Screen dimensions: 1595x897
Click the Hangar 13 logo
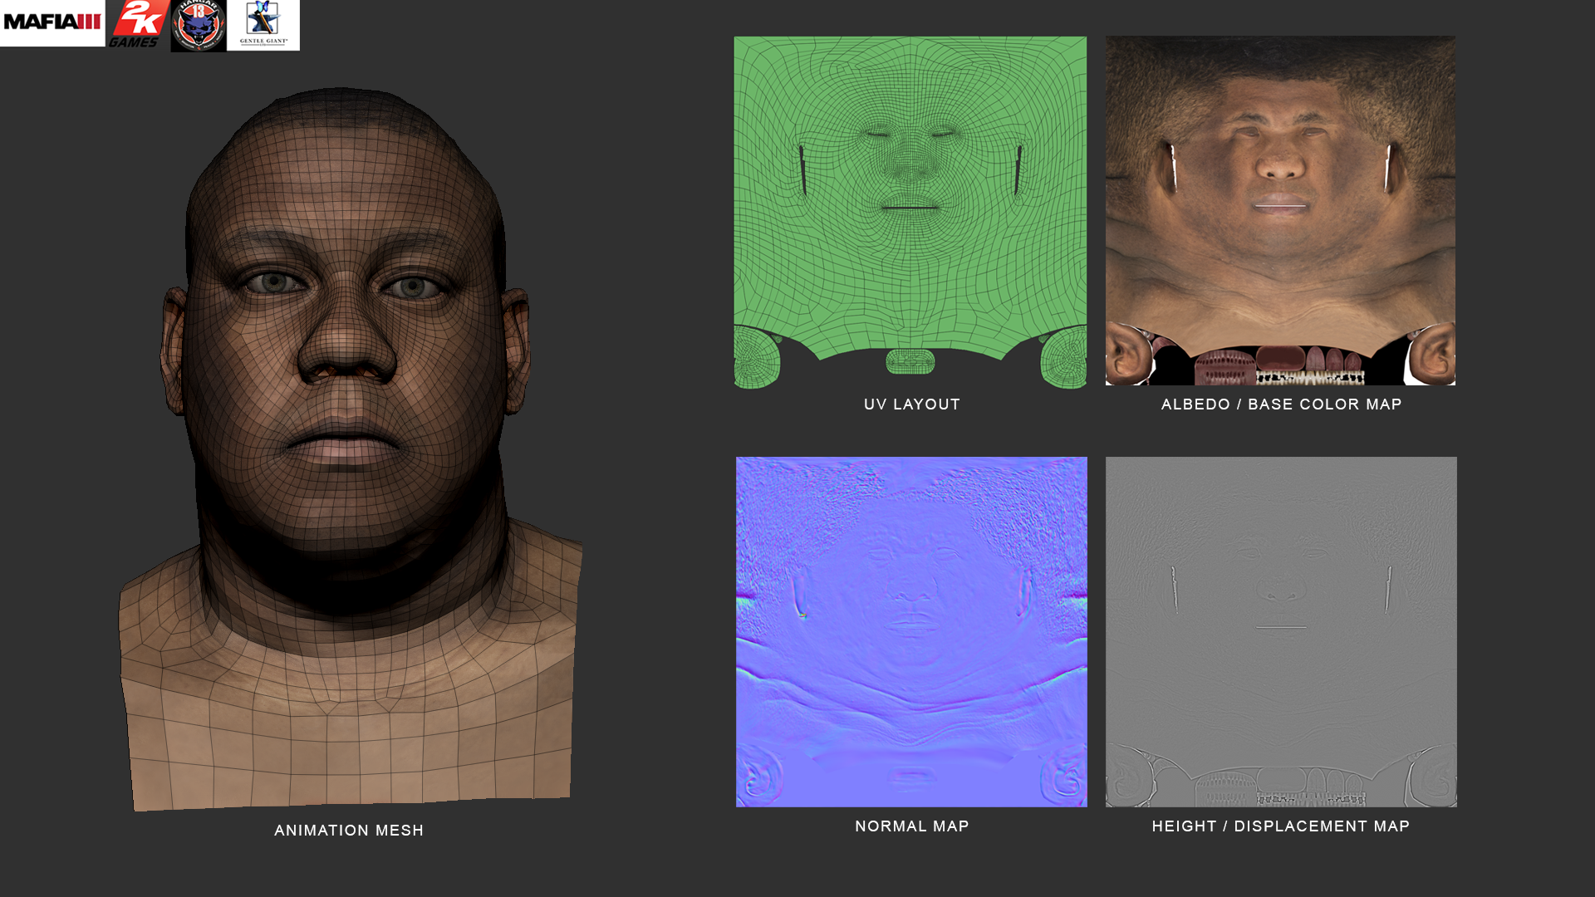coord(199,26)
